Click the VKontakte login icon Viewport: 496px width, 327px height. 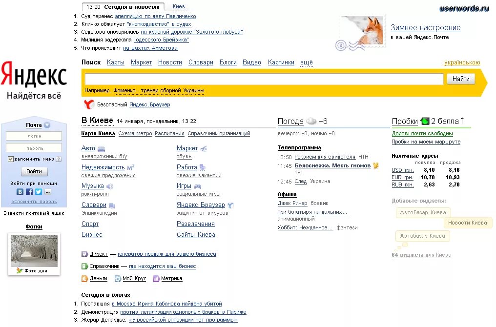pos(20,192)
